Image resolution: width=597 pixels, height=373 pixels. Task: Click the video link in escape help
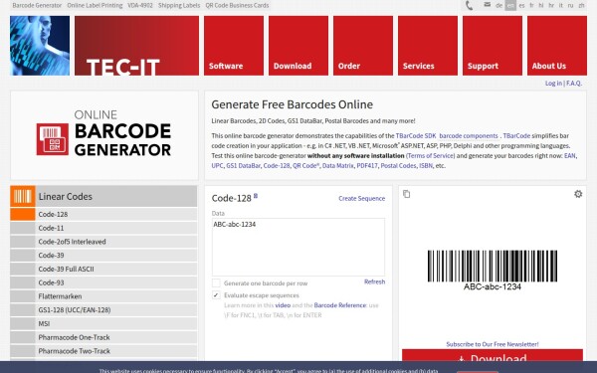[x=283, y=305]
